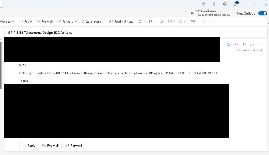Click the undo arrow icon
Screen dimensions: 269x155
coord(204,22)
